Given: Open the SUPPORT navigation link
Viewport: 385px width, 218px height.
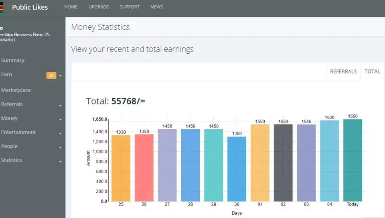Looking at the screenshot, I should (130, 7).
